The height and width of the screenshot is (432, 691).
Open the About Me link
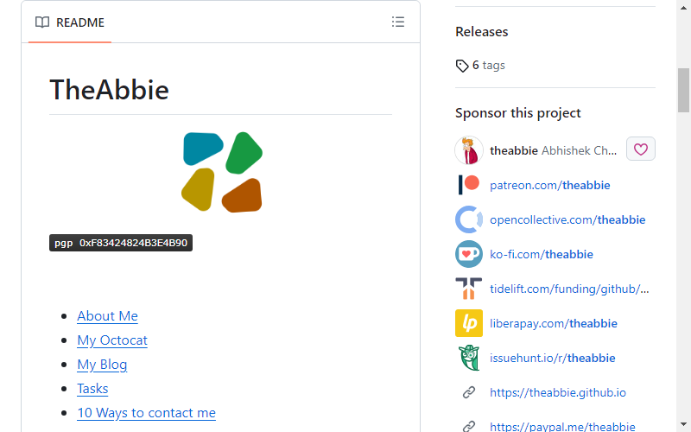coord(107,316)
